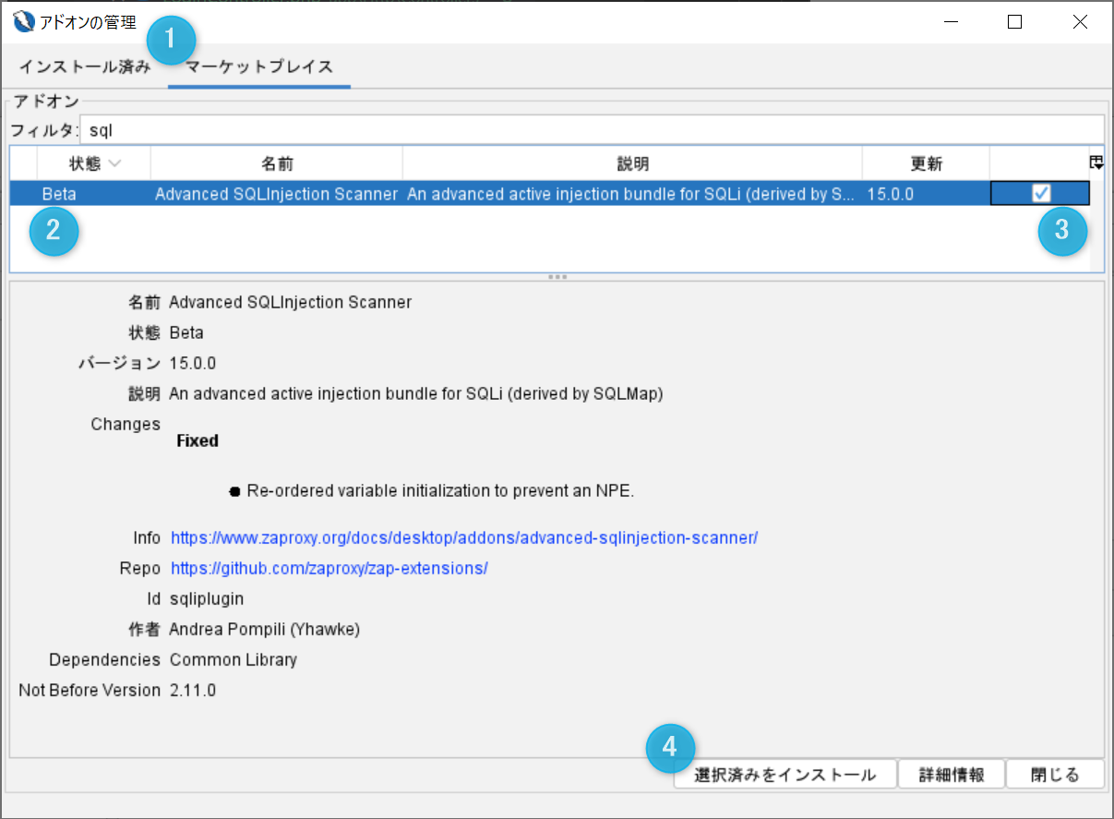Uncheck the Advanced SQLInjection Scanner checkbox
1114x819 pixels.
tap(1041, 193)
